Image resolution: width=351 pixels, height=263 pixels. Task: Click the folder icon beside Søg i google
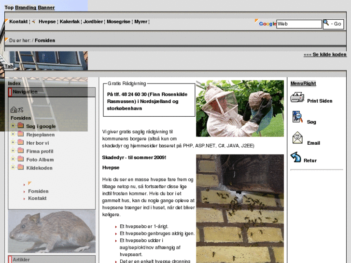point(21,125)
